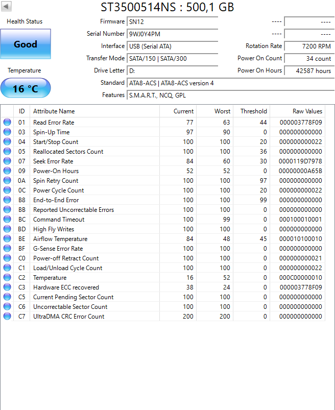Click raw value 00000000A65B
The height and width of the screenshot is (410, 335).
pyautogui.click(x=300, y=171)
